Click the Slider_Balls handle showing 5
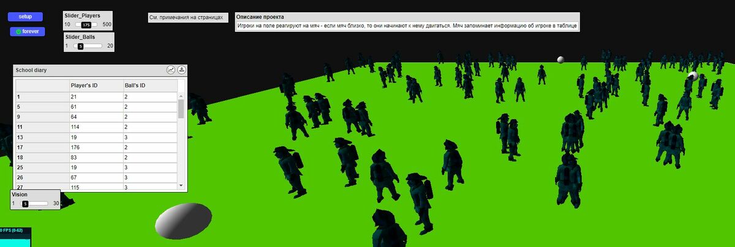The height and width of the screenshot is (247, 735). (x=80, y=46)
